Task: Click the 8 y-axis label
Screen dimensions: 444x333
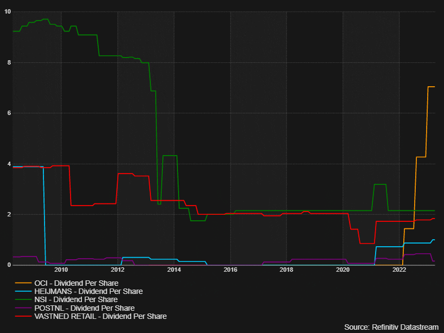Action: pos(9,62)
